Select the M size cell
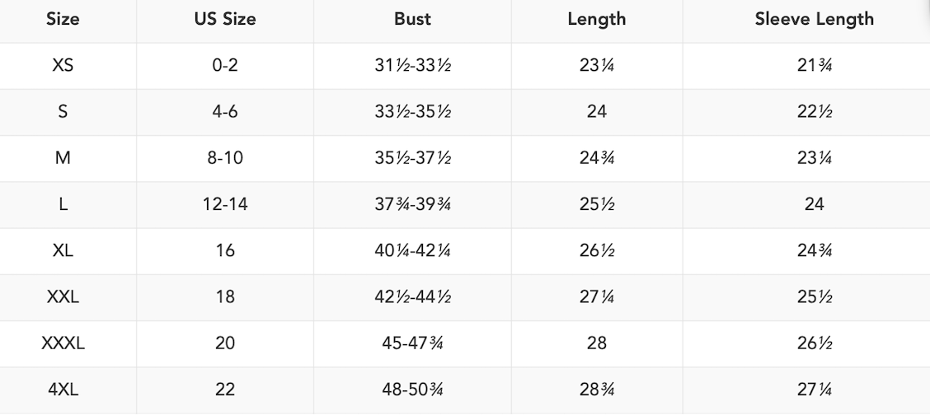930x420 pixels. pos(63,157)
